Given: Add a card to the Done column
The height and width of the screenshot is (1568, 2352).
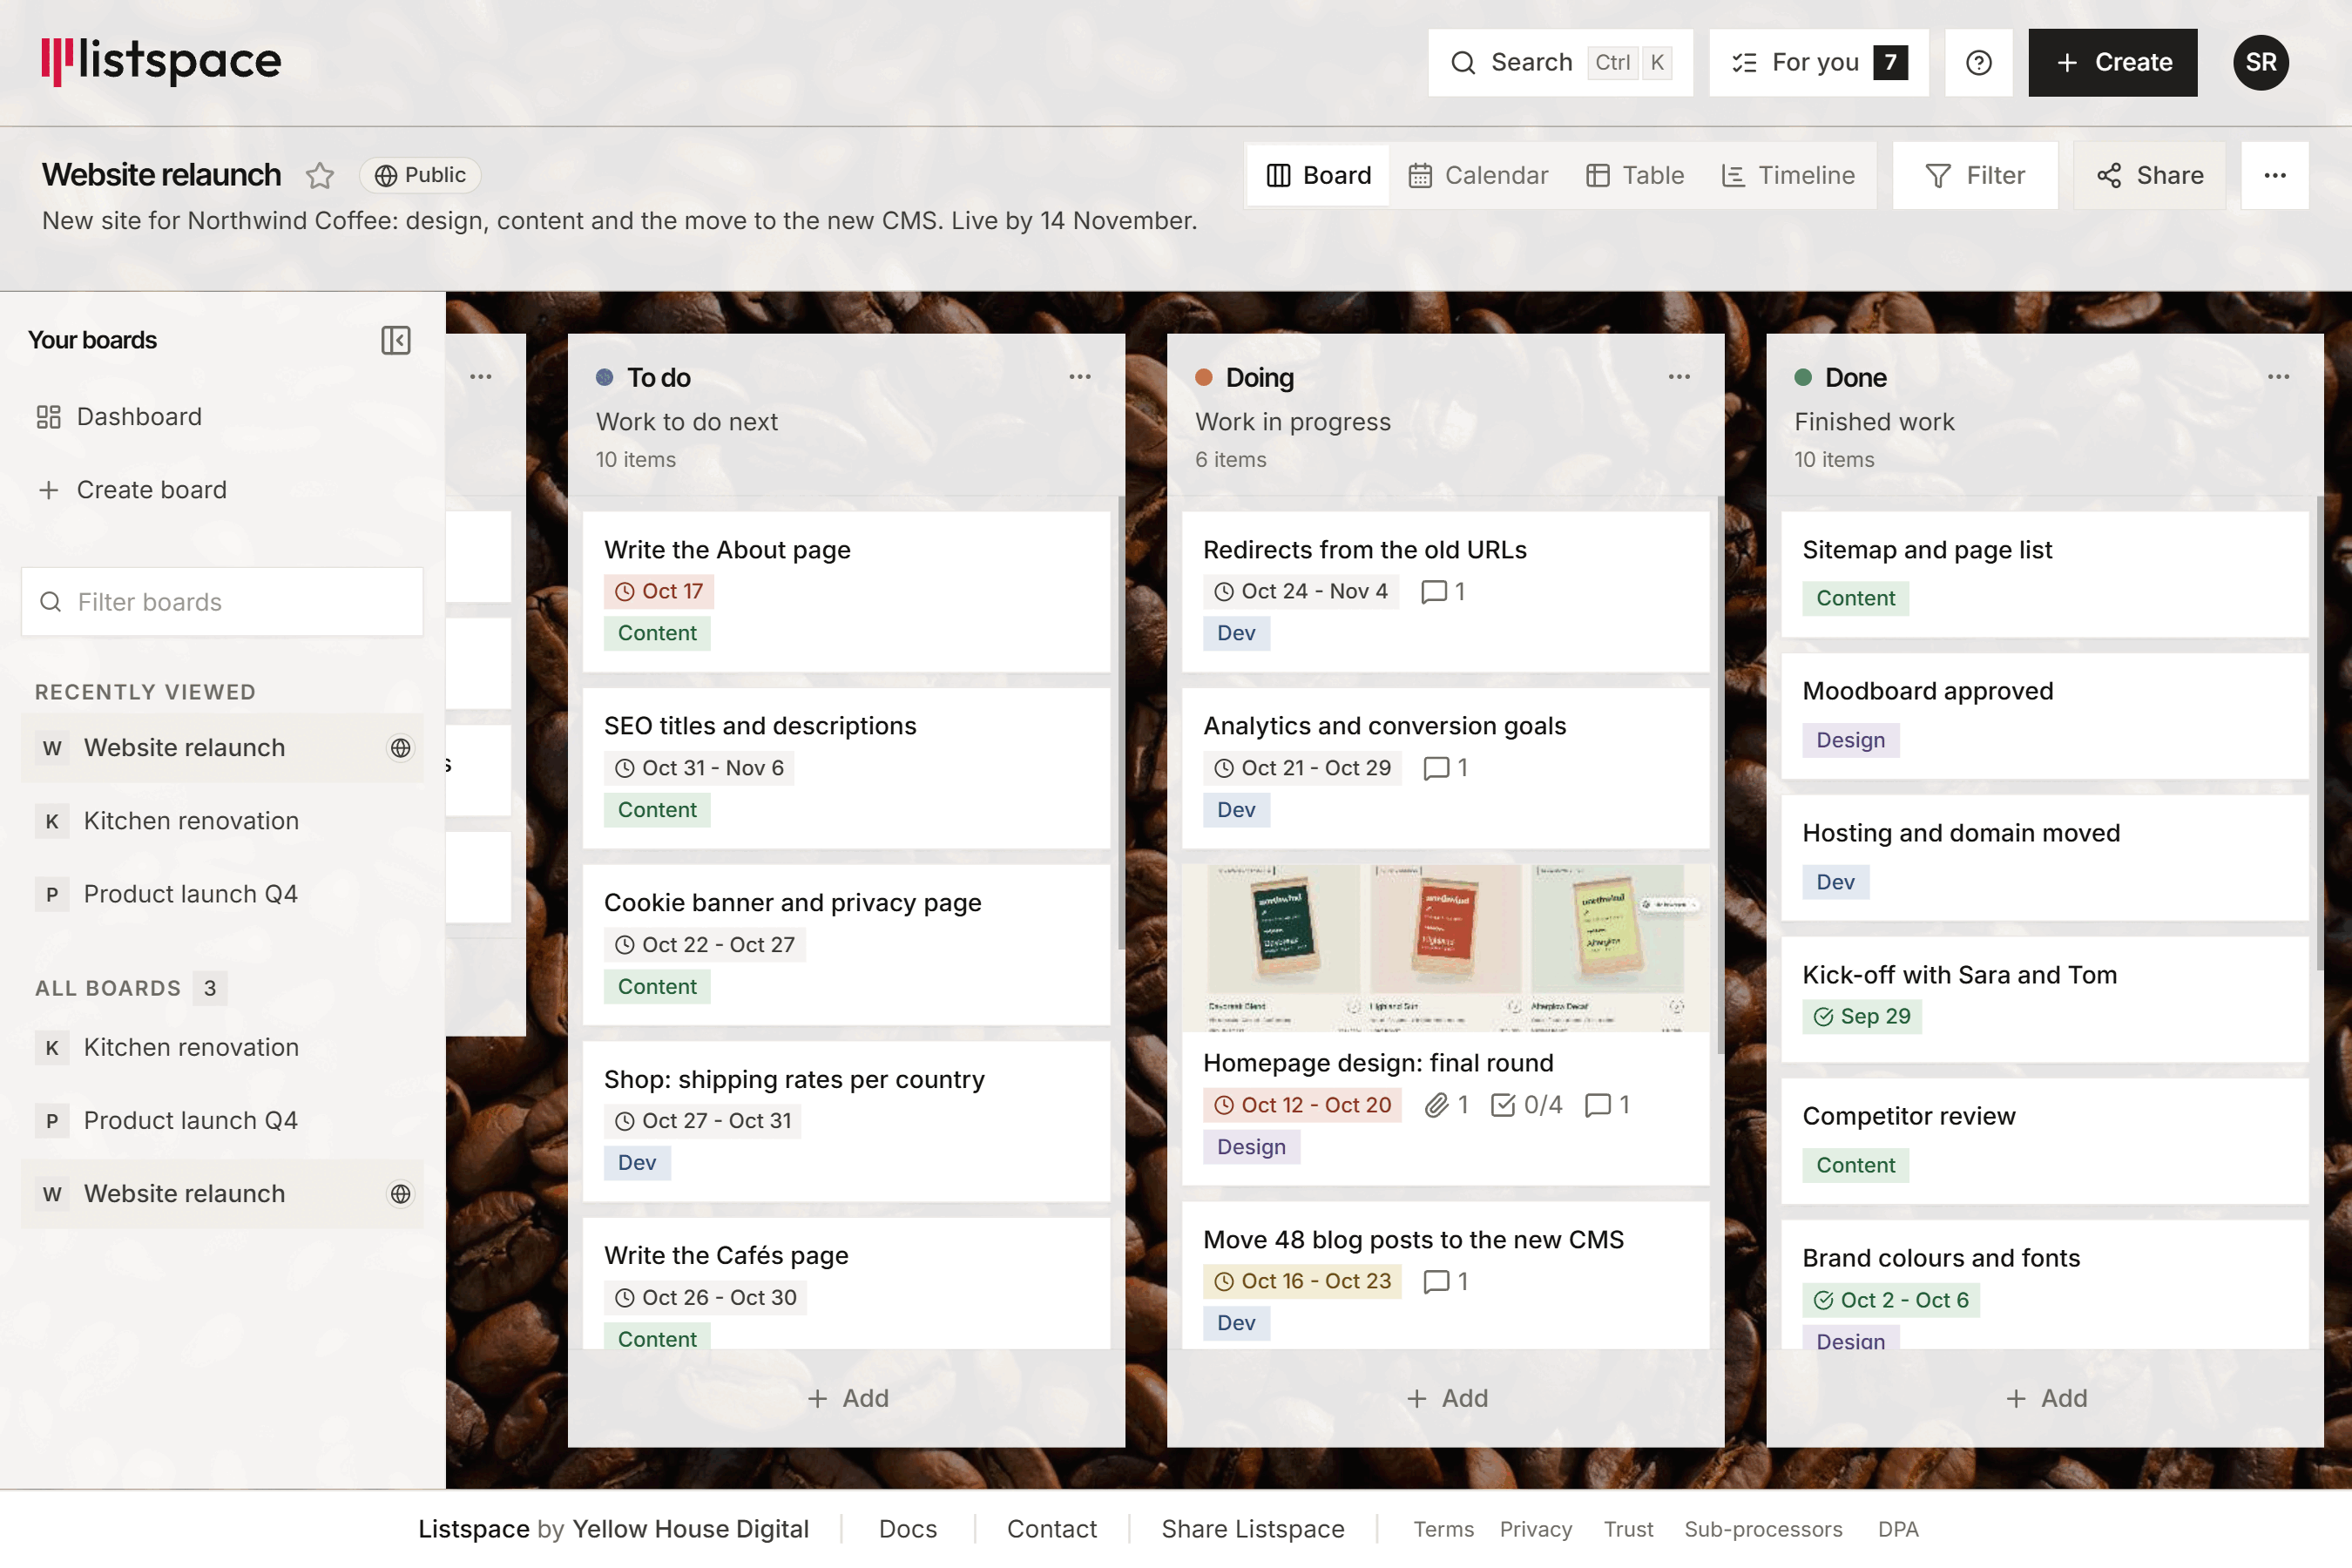Looking at the screenshot, I should tap(2045, 1398).
